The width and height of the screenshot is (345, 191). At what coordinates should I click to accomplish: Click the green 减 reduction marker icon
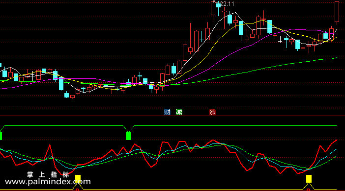[179, 112]
